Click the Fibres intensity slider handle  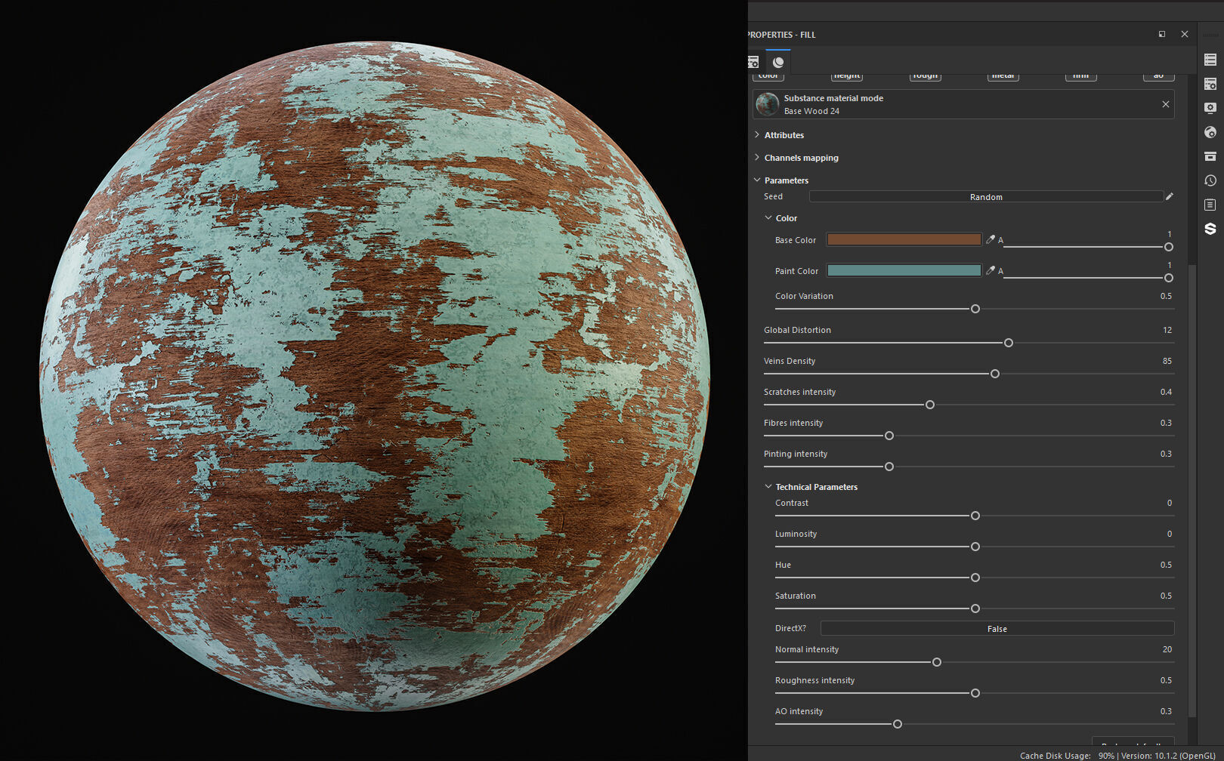tap(889, 436)
